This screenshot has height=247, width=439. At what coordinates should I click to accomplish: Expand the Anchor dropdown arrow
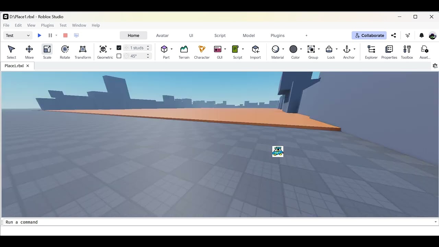[354, 49]
